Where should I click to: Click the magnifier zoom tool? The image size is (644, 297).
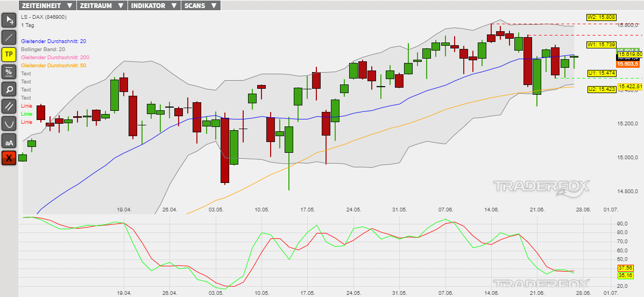pos(9,89)
